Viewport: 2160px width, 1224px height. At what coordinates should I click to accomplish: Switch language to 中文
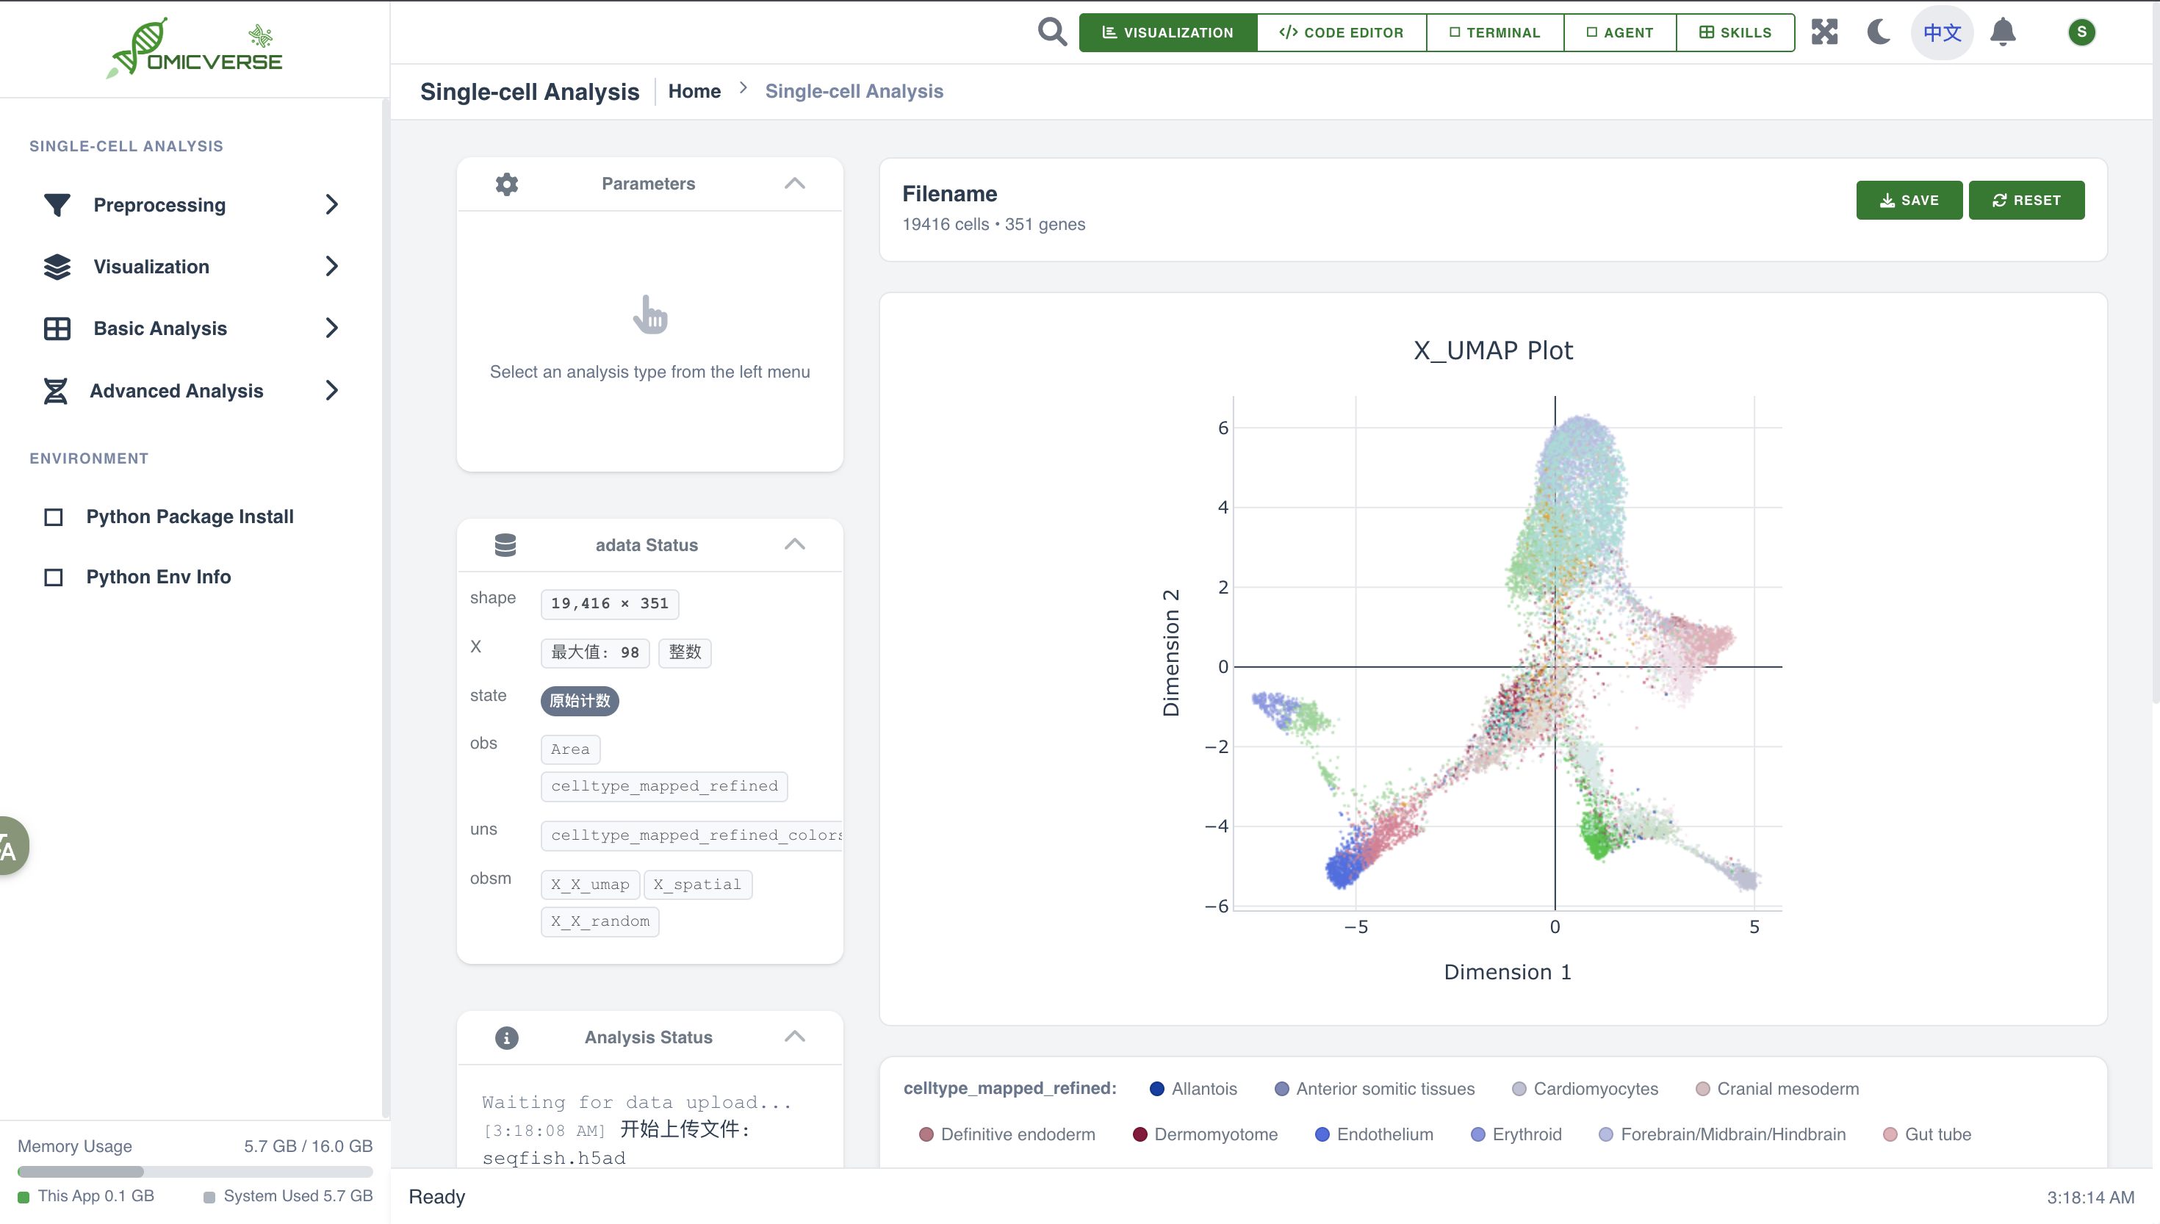tap(1942, 32)
